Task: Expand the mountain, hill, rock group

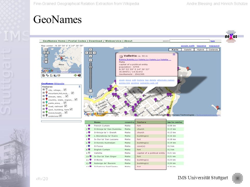Action: [43, 93]
